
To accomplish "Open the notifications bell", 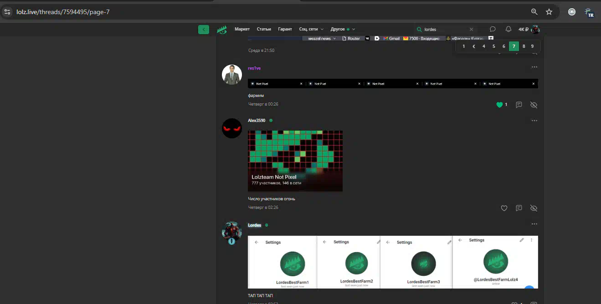I will (508, 29).
